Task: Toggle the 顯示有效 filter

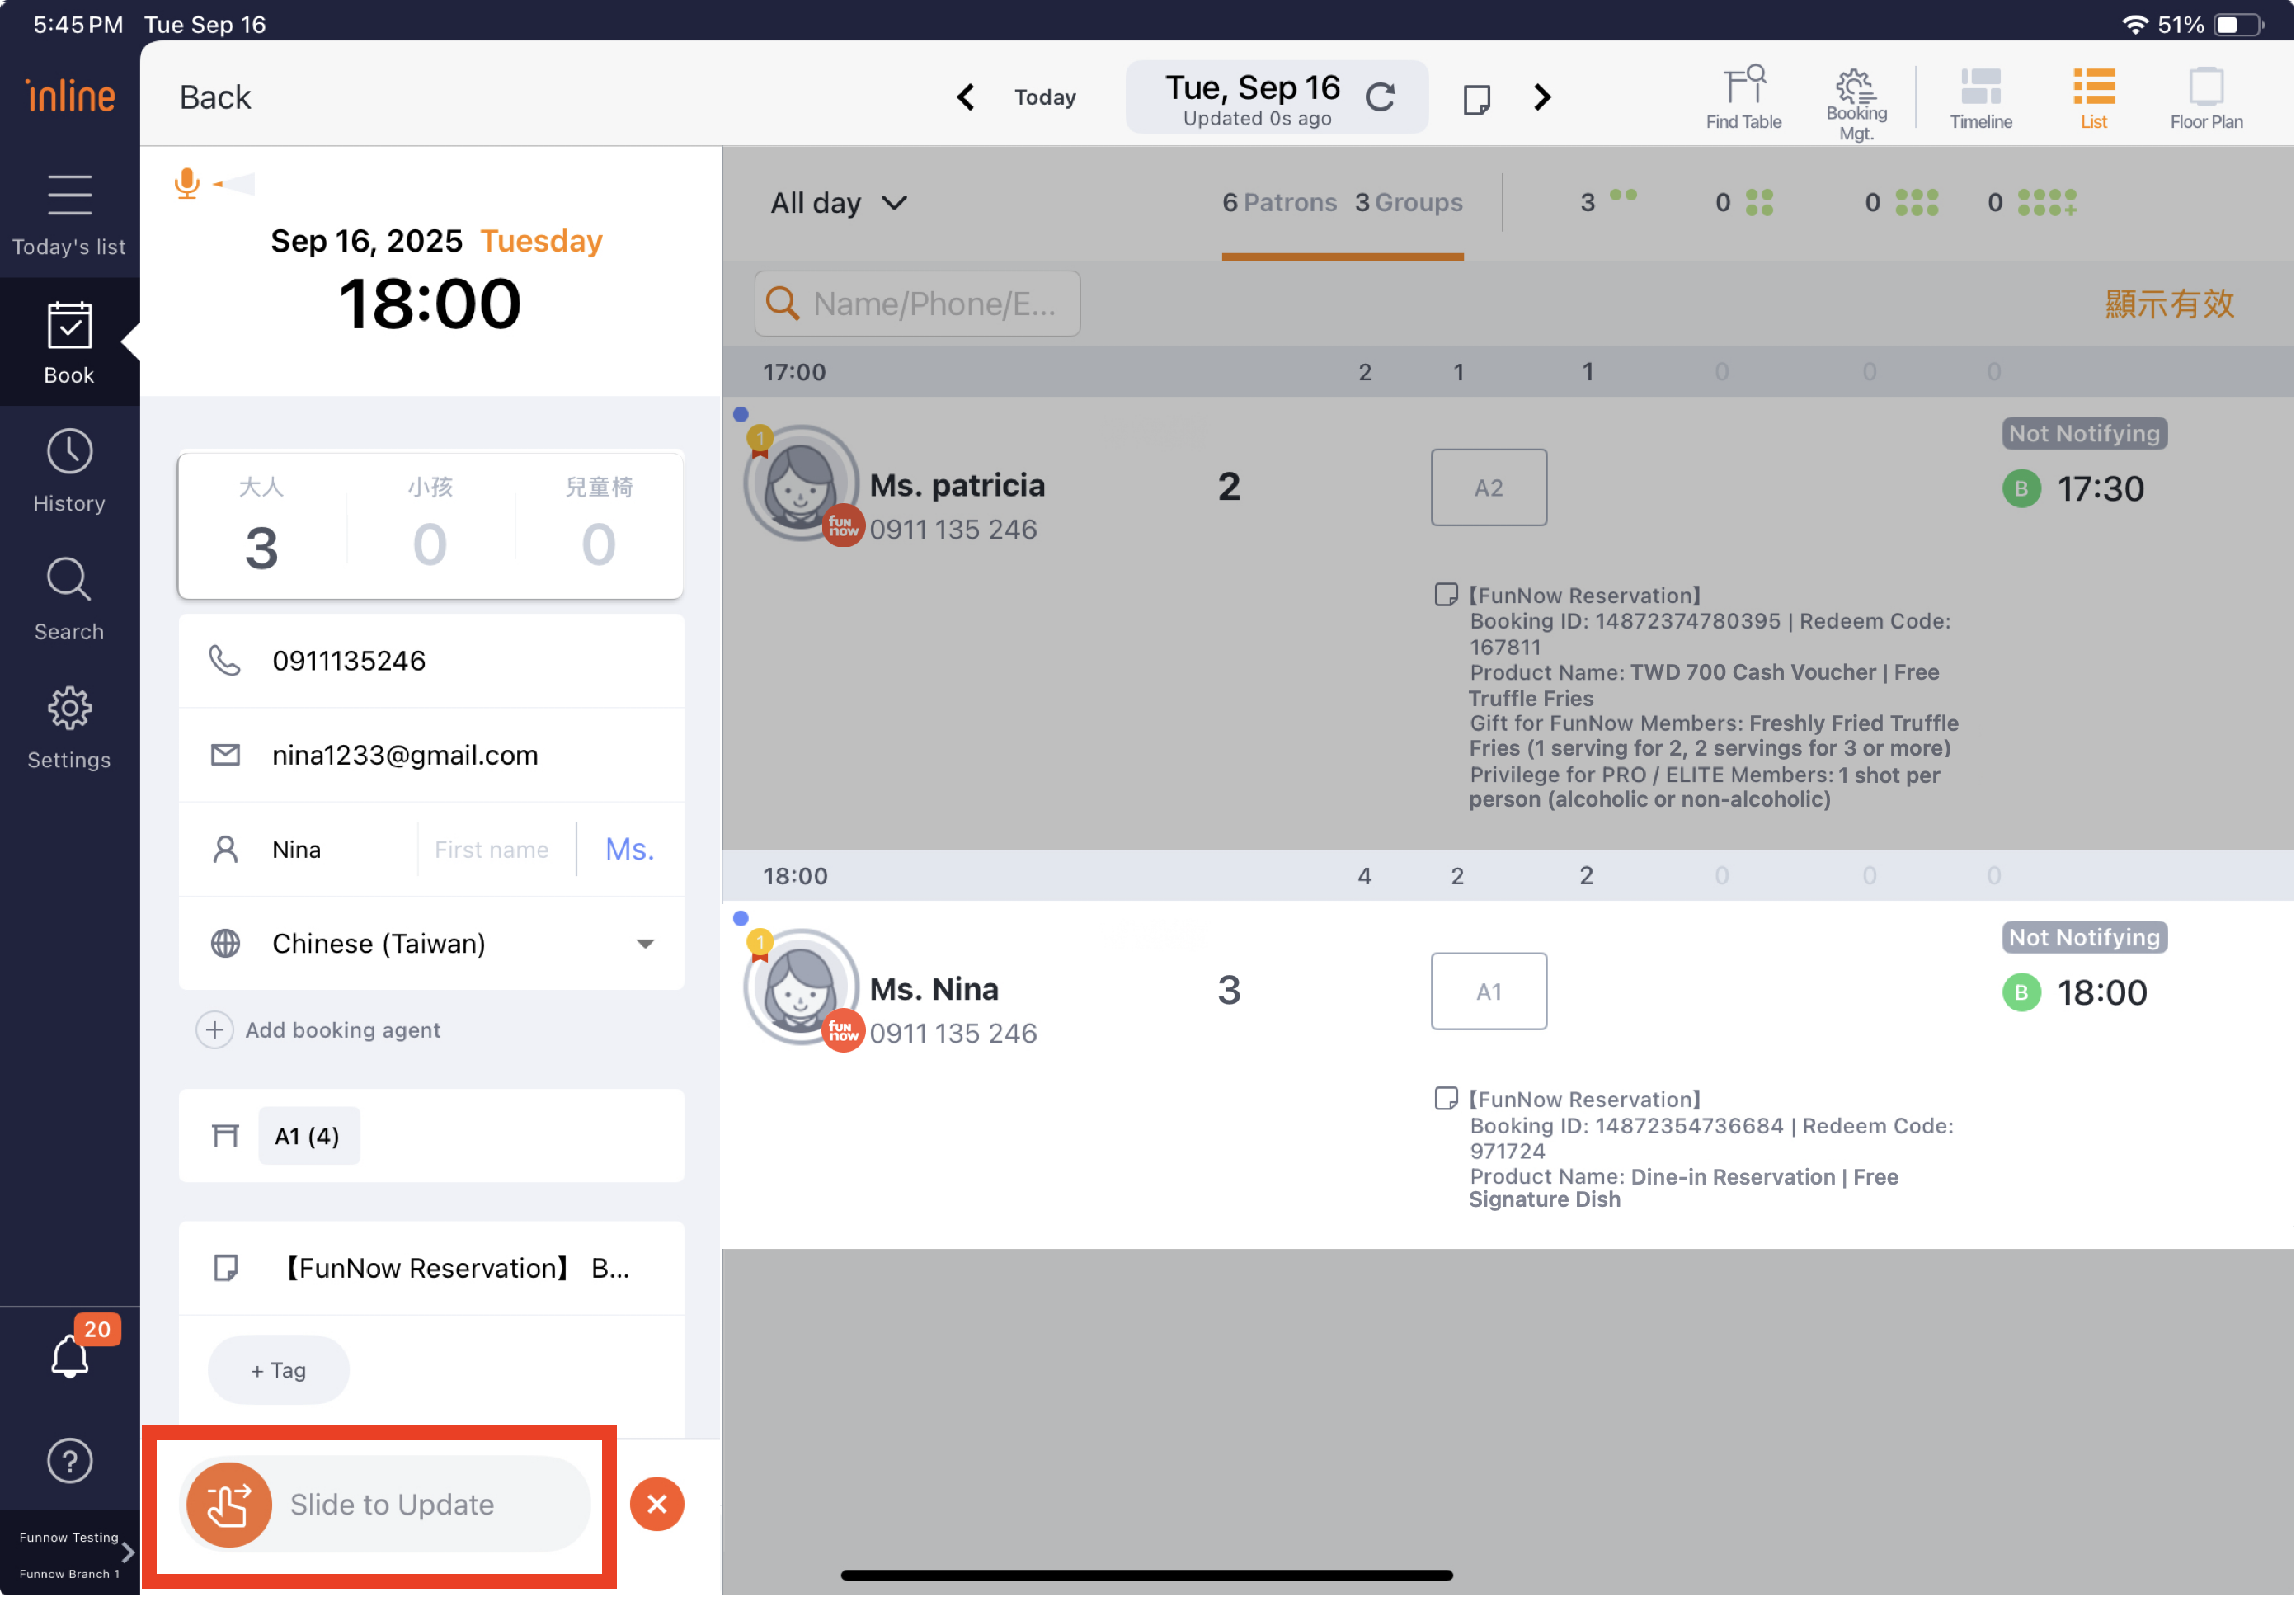Action: pos(2168,303)
